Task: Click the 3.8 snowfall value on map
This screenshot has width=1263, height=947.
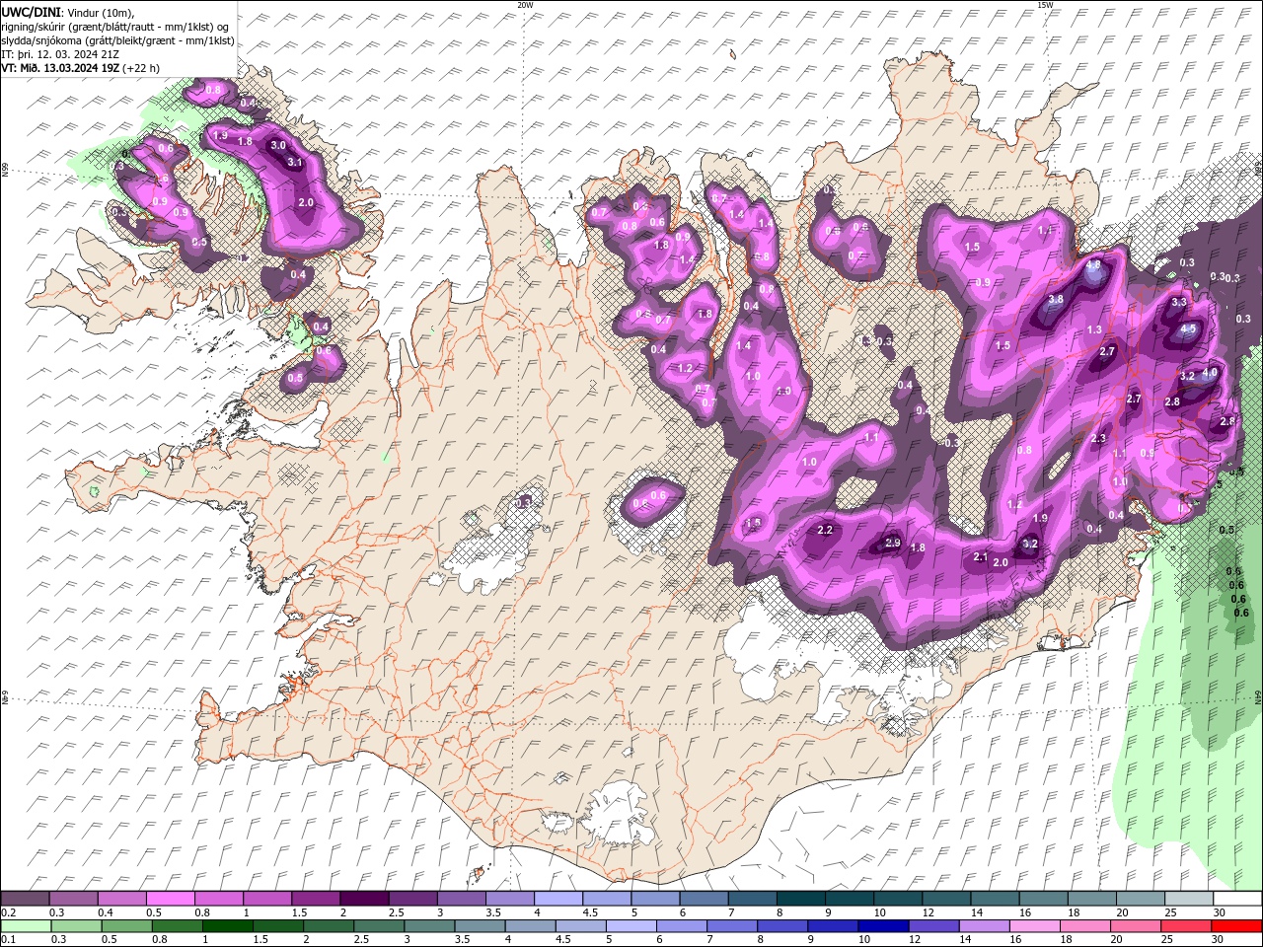Action: (x=1056, y=300)
